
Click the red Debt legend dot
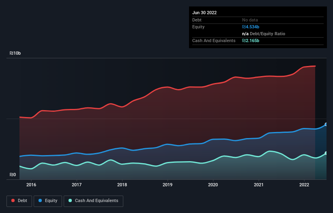click(x=13, y=200)
